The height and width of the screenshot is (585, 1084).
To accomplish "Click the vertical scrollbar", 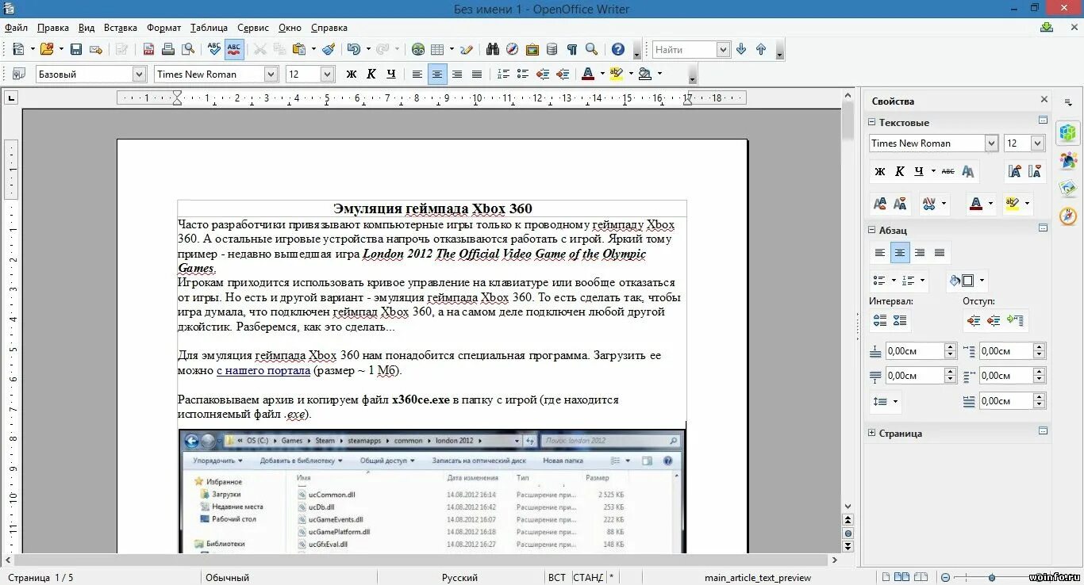I will pos(848,301).
